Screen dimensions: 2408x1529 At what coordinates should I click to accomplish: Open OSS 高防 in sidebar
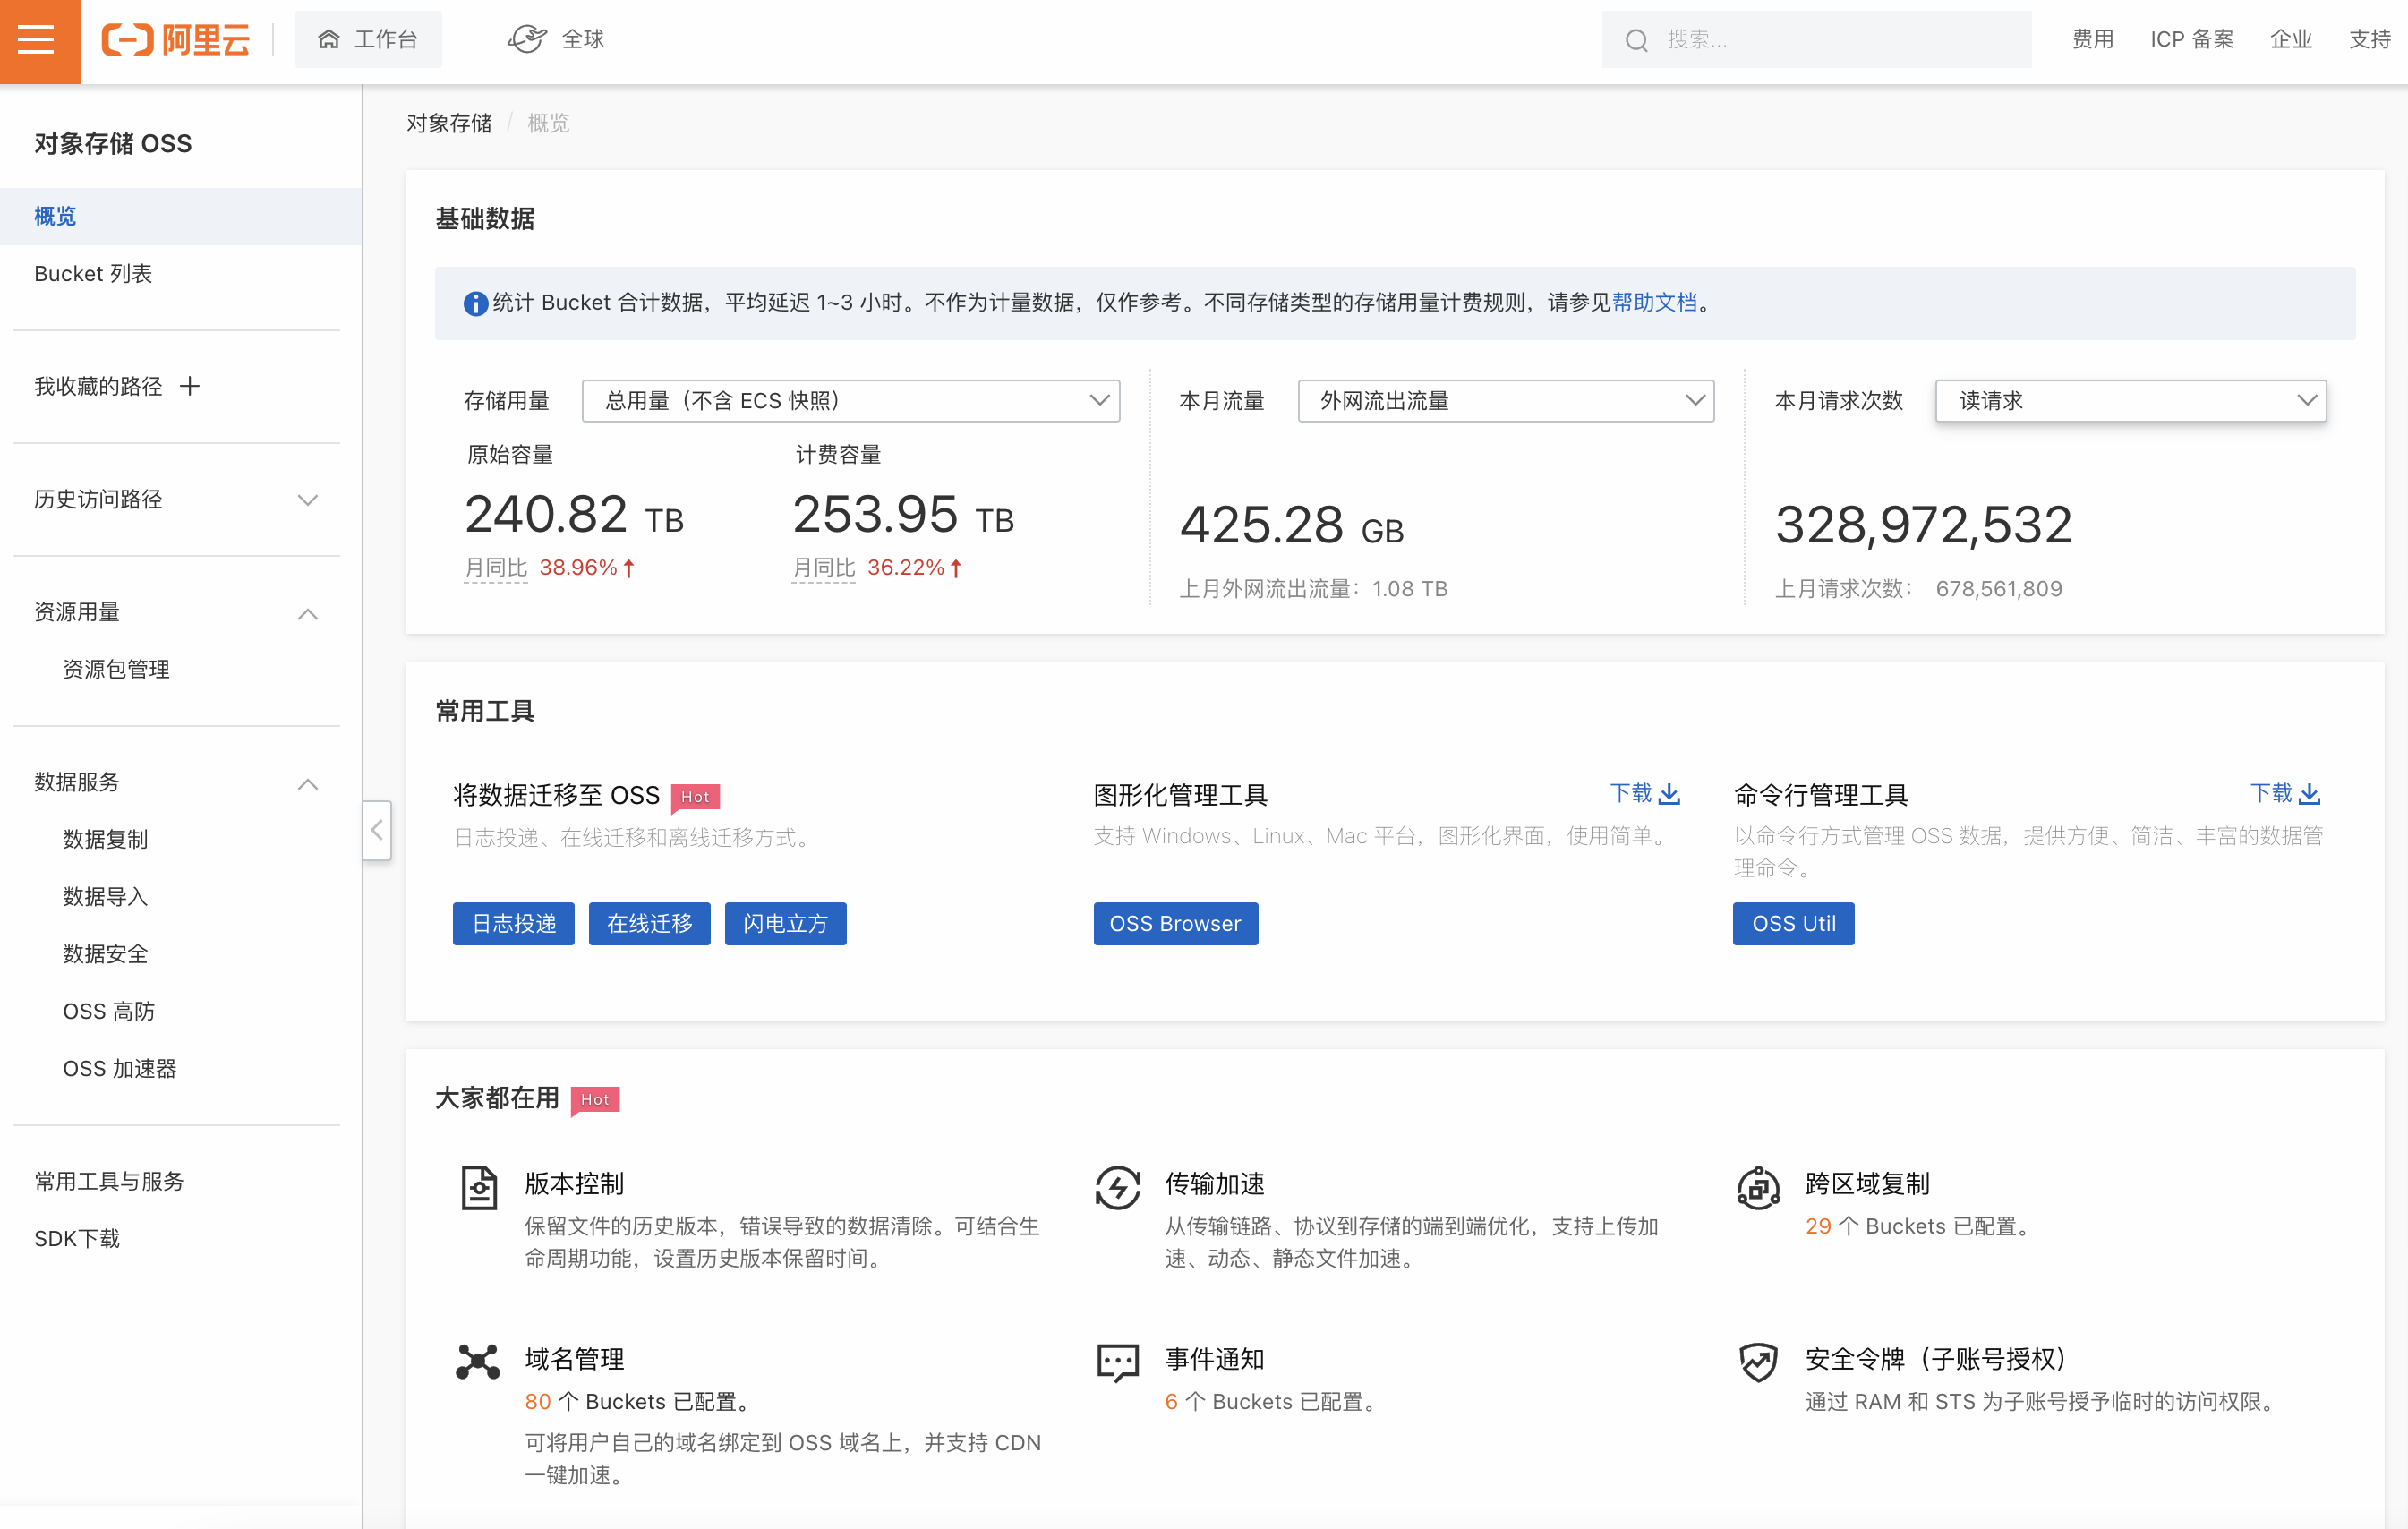(x=108, y=1011)
